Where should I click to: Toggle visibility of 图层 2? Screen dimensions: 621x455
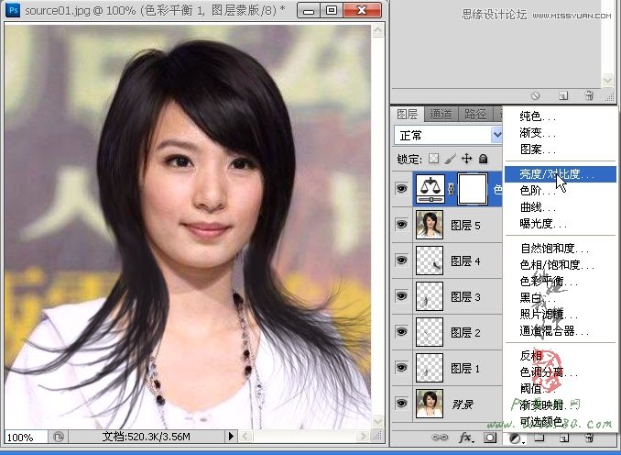coord(401,332)
